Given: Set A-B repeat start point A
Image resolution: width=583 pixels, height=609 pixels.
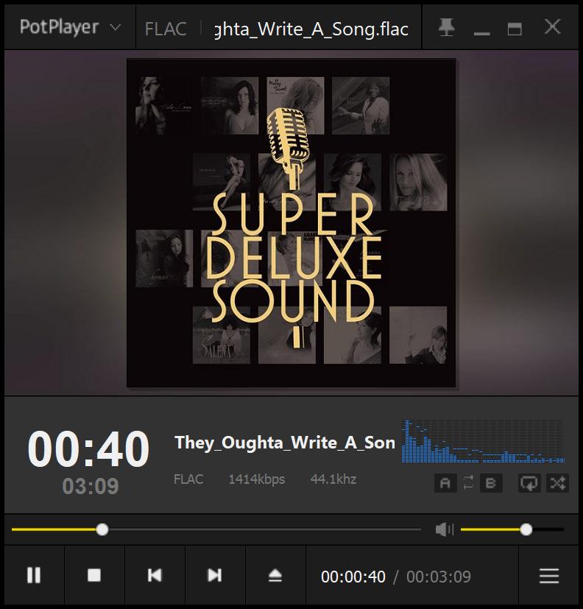Looking at the screenshot, I should (x=445, y=483).
